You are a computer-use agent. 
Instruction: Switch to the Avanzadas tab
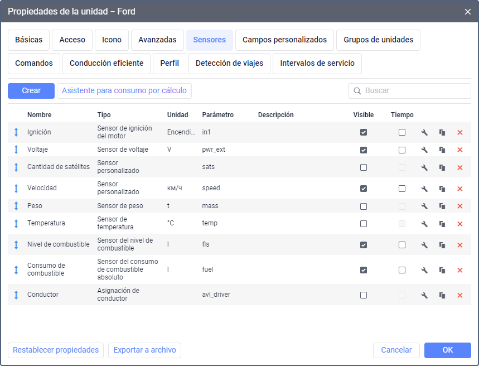coord(157,40)
